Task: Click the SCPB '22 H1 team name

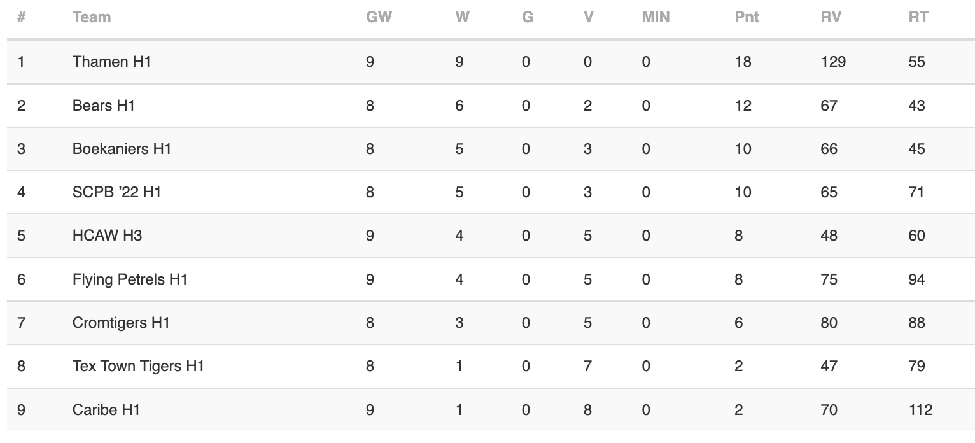Action: (x=117, y=192)
